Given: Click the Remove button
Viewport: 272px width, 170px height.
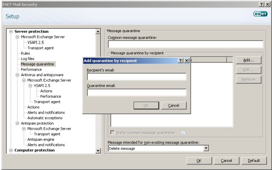Looking at the screenshot, I should (248, 80).
